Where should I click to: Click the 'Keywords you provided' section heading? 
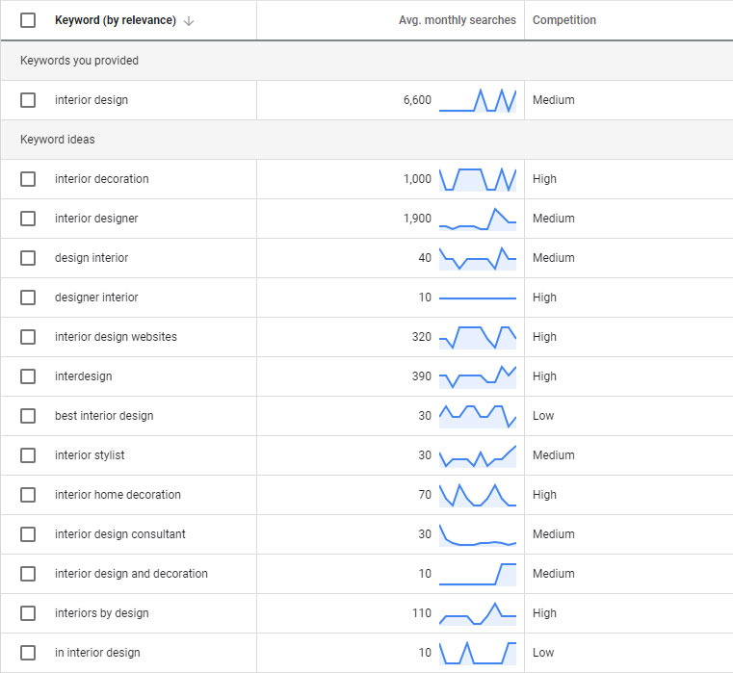tap(79, 61)
